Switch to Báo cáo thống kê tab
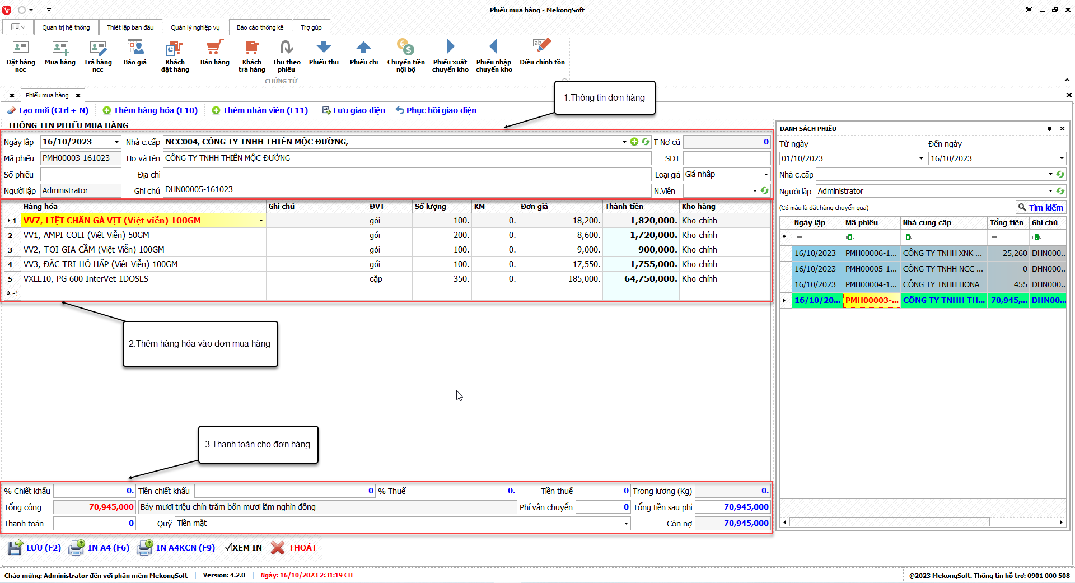 pos(260,27)
